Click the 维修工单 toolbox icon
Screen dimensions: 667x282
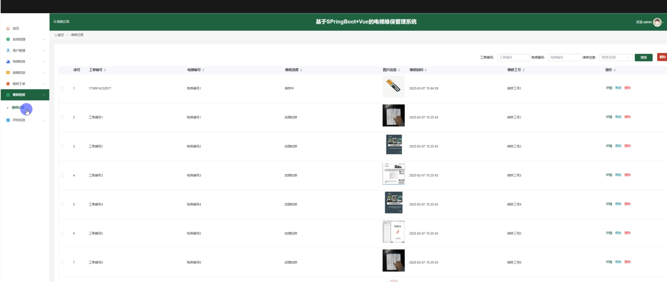[8, 84]
